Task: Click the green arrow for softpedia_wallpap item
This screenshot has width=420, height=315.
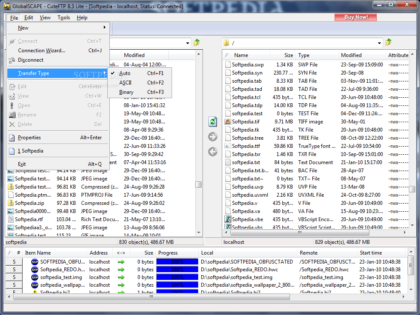Action: (x=121, y=285)
